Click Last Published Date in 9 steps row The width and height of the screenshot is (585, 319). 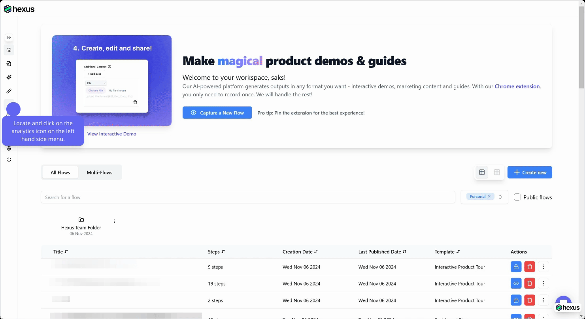377,267
